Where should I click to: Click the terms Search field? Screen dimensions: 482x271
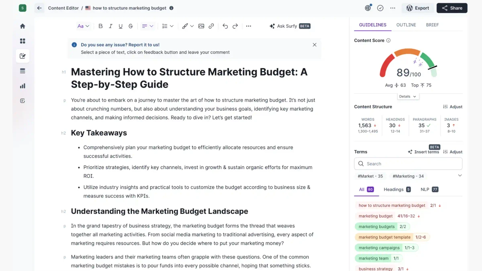click(408, 164)
